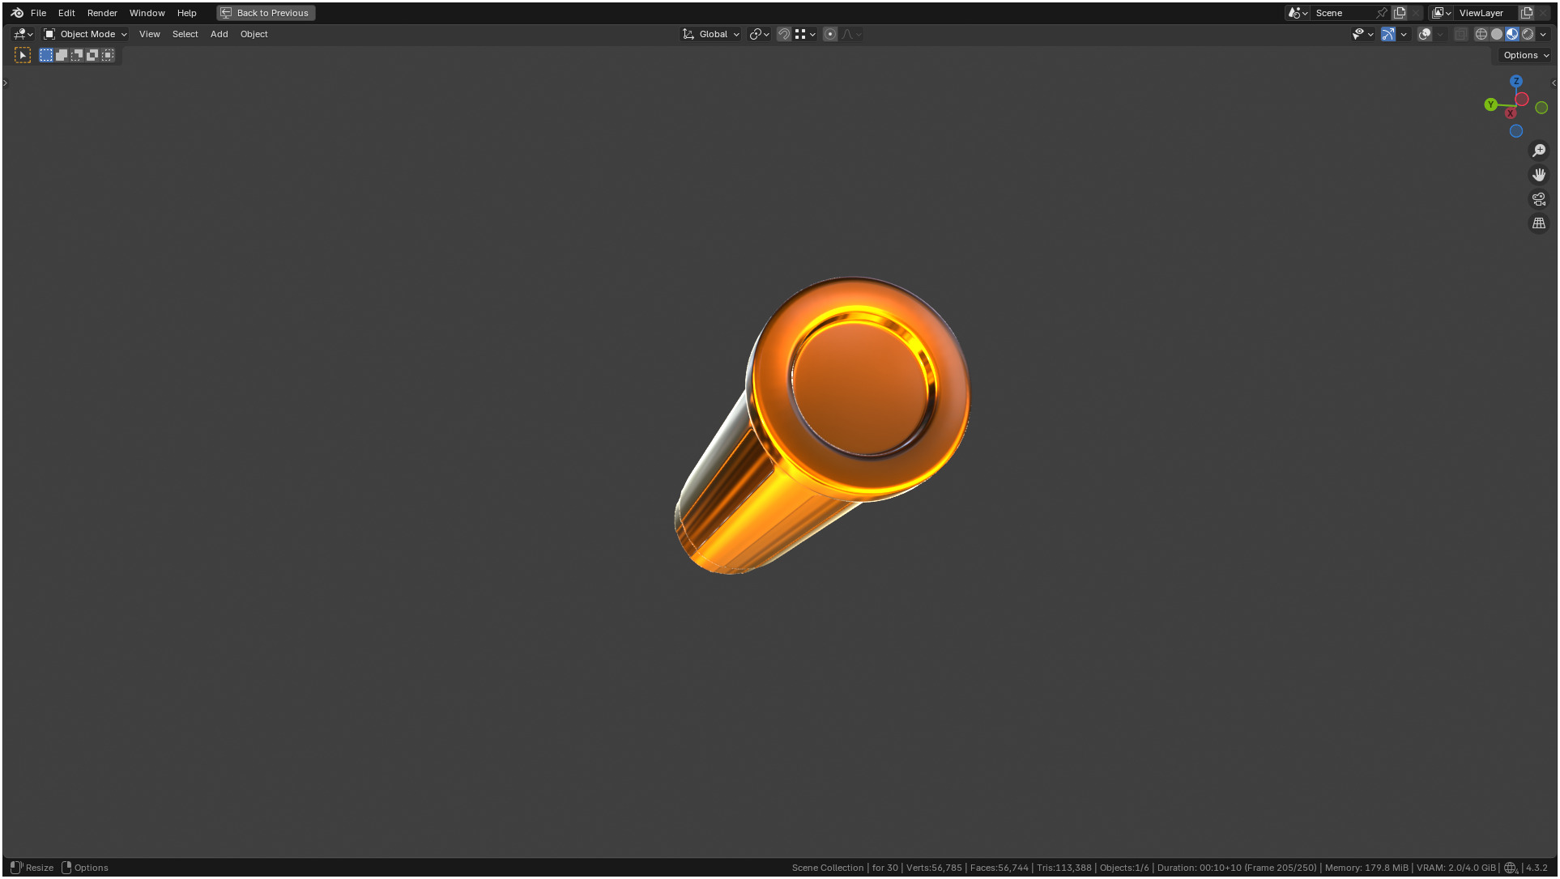Click the Move view hand icon
1560x879 pixels.
[1539, 175]
